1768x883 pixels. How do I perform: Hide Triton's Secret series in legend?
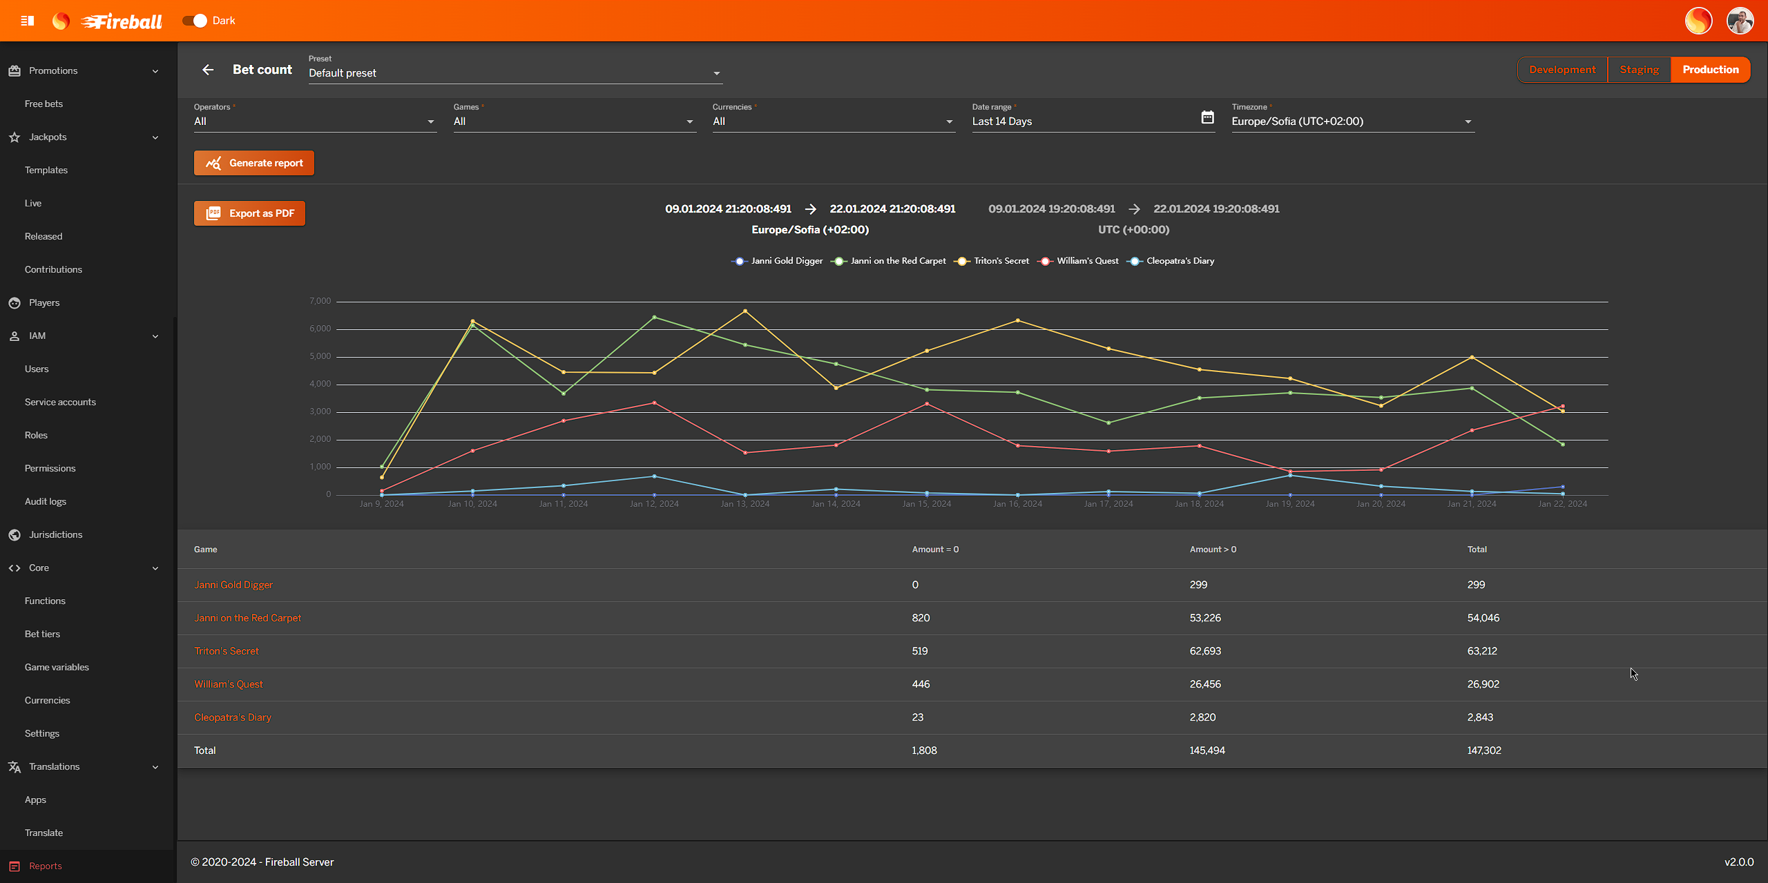[1001, 261]
